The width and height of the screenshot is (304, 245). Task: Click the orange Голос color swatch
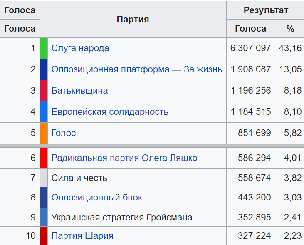[x=44, y=133]
